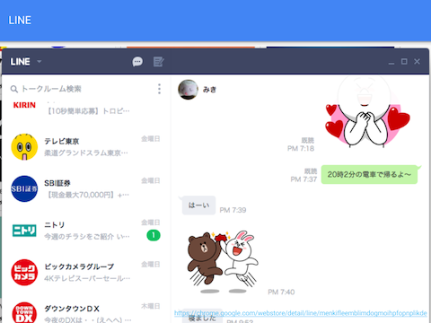Viewport: 431px width, 323px height.
Task: Select the ビックカメラ red avatar
Action: tap(24, 273)
